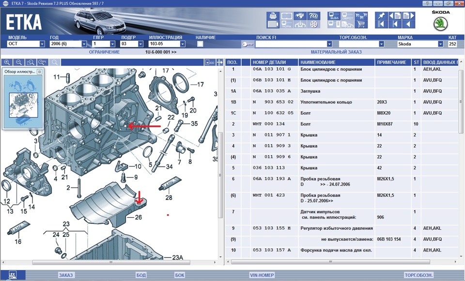Click the wheel rim icon
Viewport: 465px width, 281px height.
click(x=314, y=24)
